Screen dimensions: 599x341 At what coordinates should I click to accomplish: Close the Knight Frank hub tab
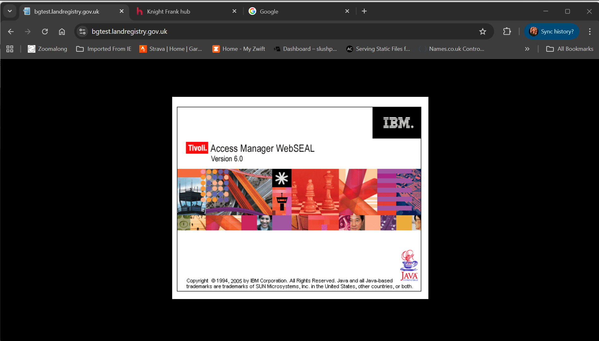click(x=234, y=11)
